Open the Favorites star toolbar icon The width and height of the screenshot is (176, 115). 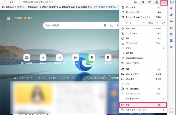(143, 2)
